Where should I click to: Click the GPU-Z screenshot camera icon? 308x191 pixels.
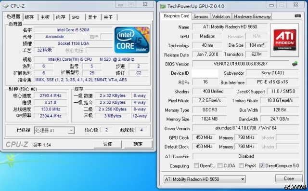[x=297, y=16]
